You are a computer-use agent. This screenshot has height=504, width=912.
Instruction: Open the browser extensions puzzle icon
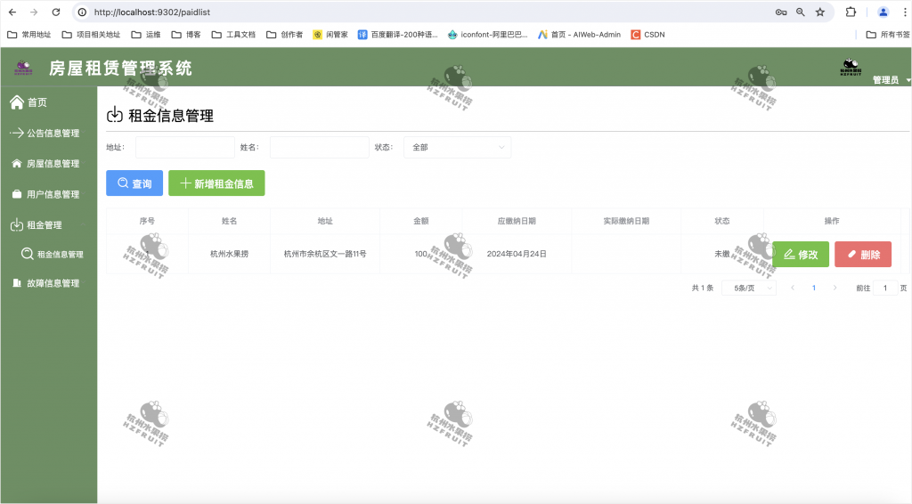(x=851, y=12)
